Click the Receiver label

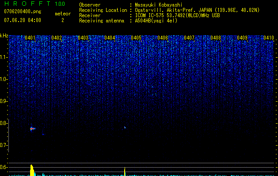(x=90, y=15)
